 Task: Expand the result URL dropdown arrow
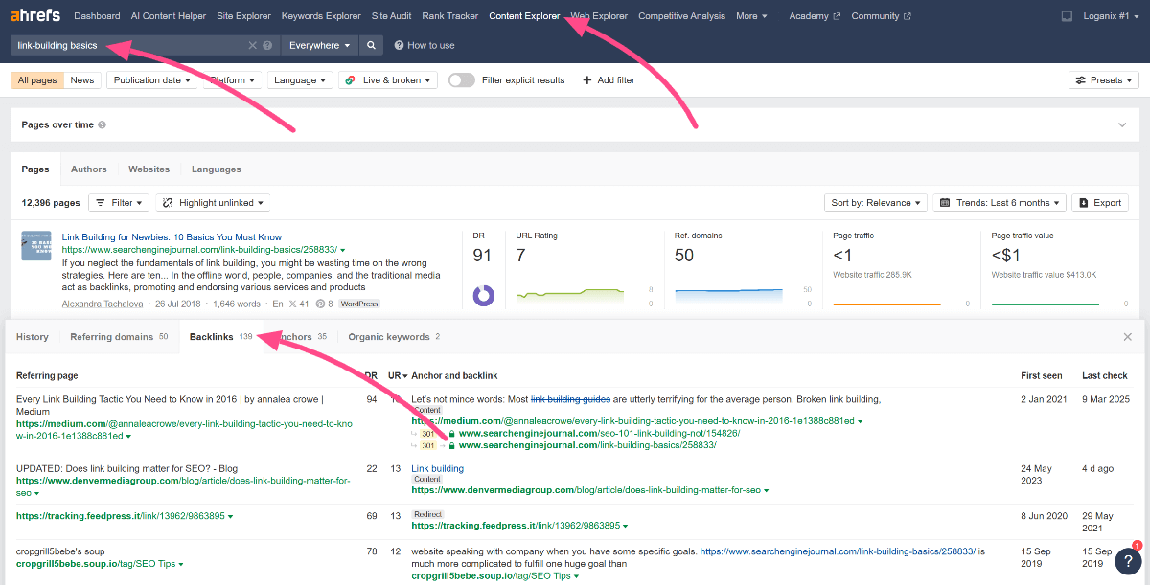coord(343,250)
